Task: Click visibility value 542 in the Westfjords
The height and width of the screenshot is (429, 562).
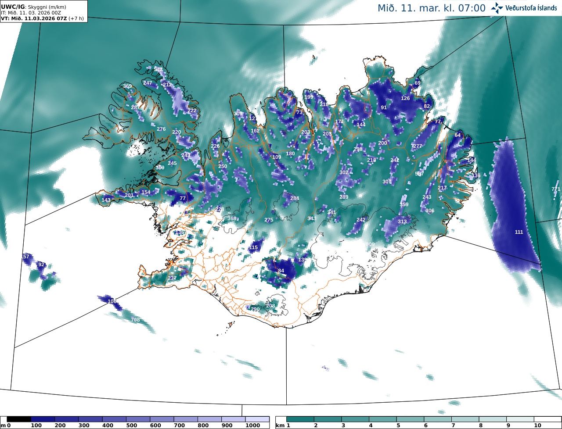Action: (x=158, y=69)
